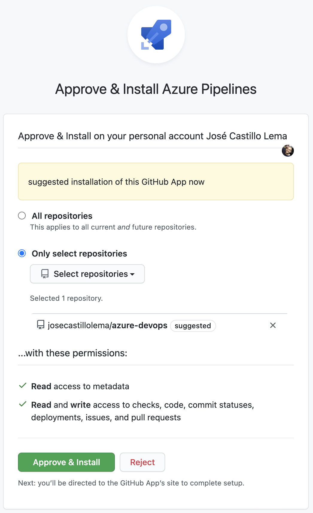Click the "Approve & Install Azure Pipelines" page title
Viewport: 313px width, 513px height.
[x=156, y=89]
